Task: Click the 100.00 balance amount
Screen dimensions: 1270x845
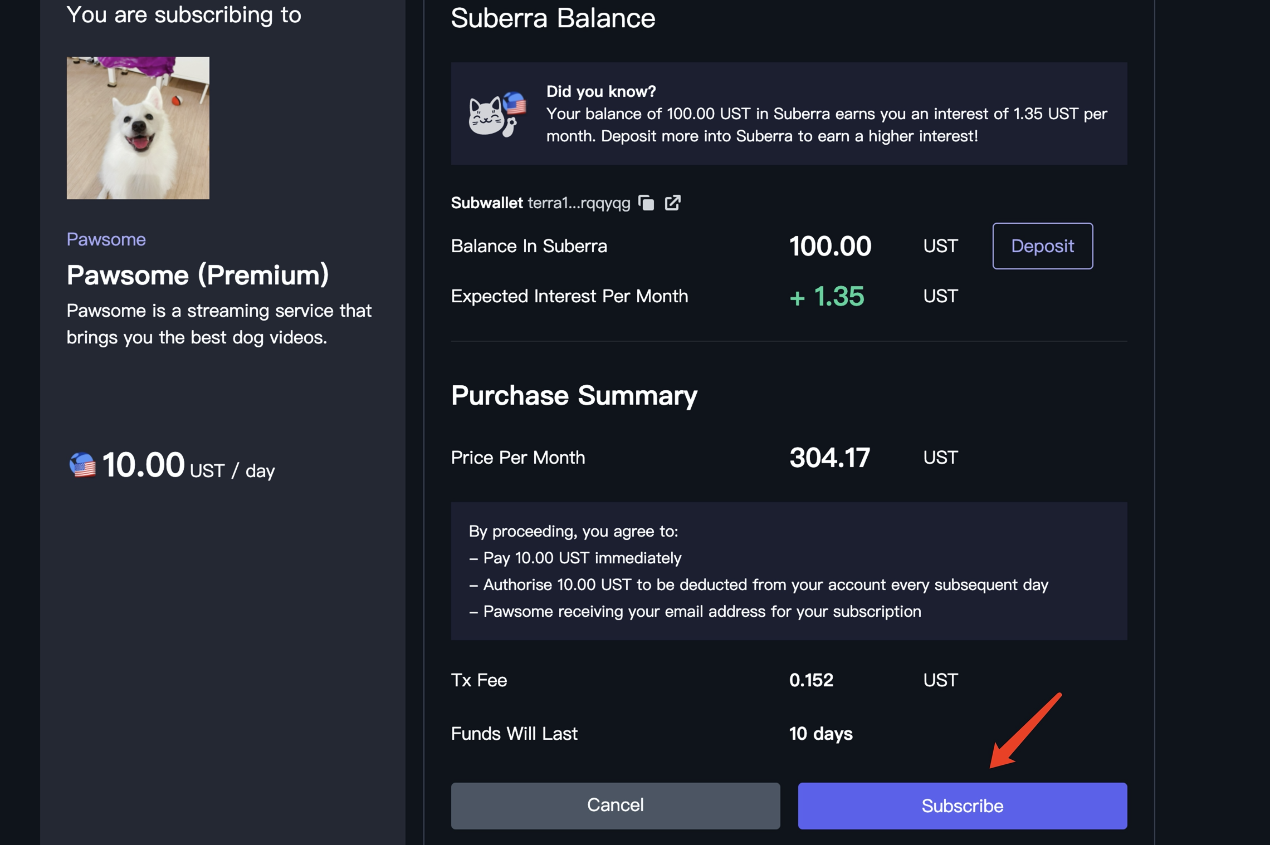Action: [x=830, y=246]
